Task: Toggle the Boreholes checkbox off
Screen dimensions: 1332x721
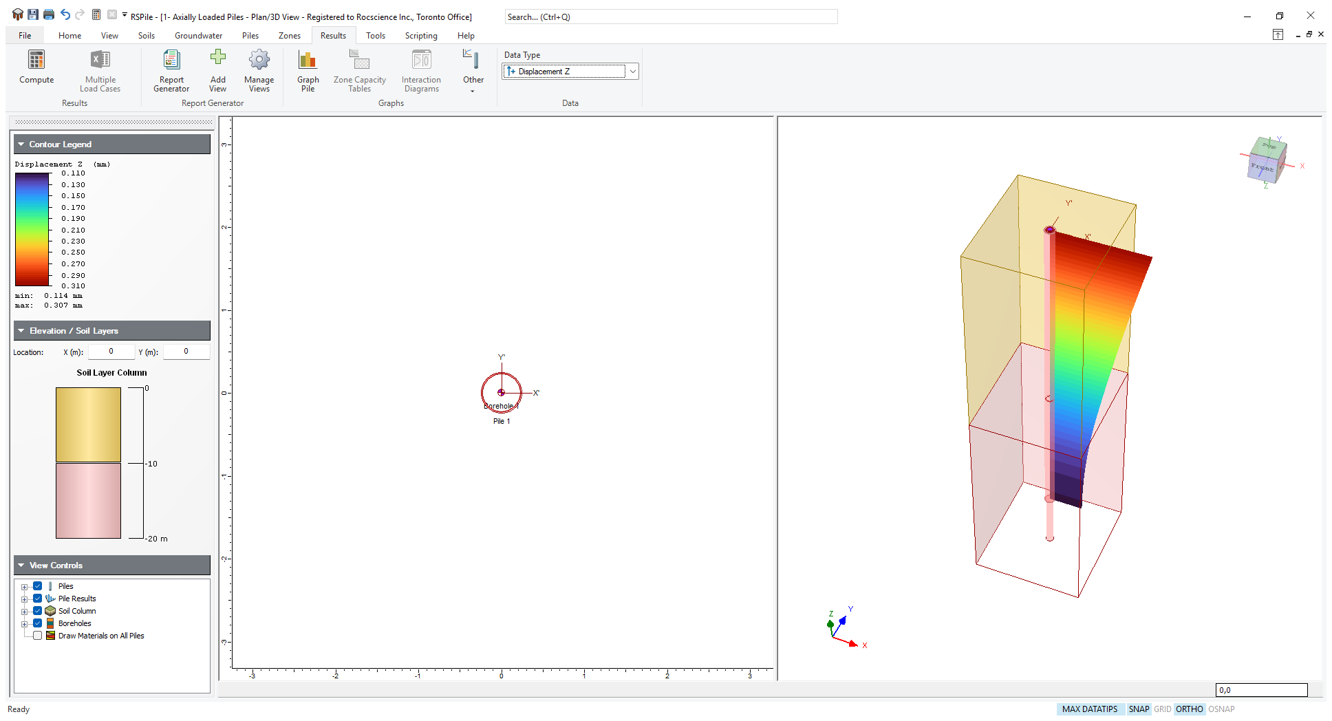Action: (38, 623)
